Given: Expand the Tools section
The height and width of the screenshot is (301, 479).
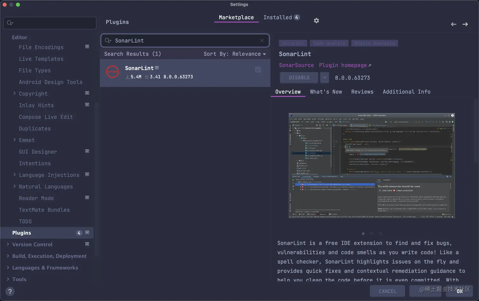Looking at the screenshot, I should click(x=8, y=279).
